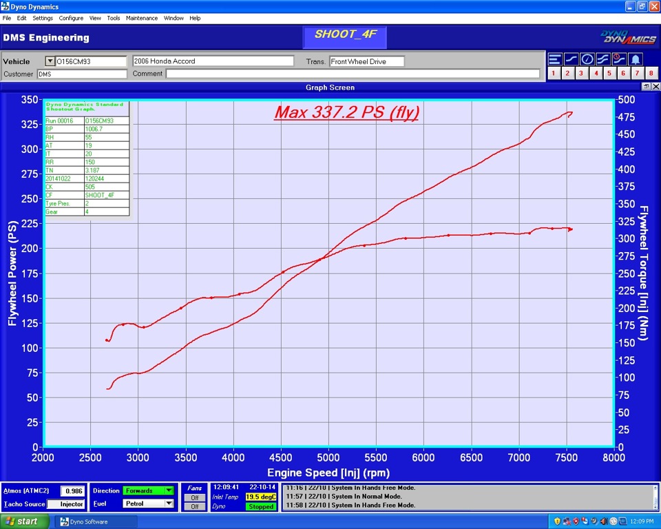Open the Maintenance menu

click(142, 18)
